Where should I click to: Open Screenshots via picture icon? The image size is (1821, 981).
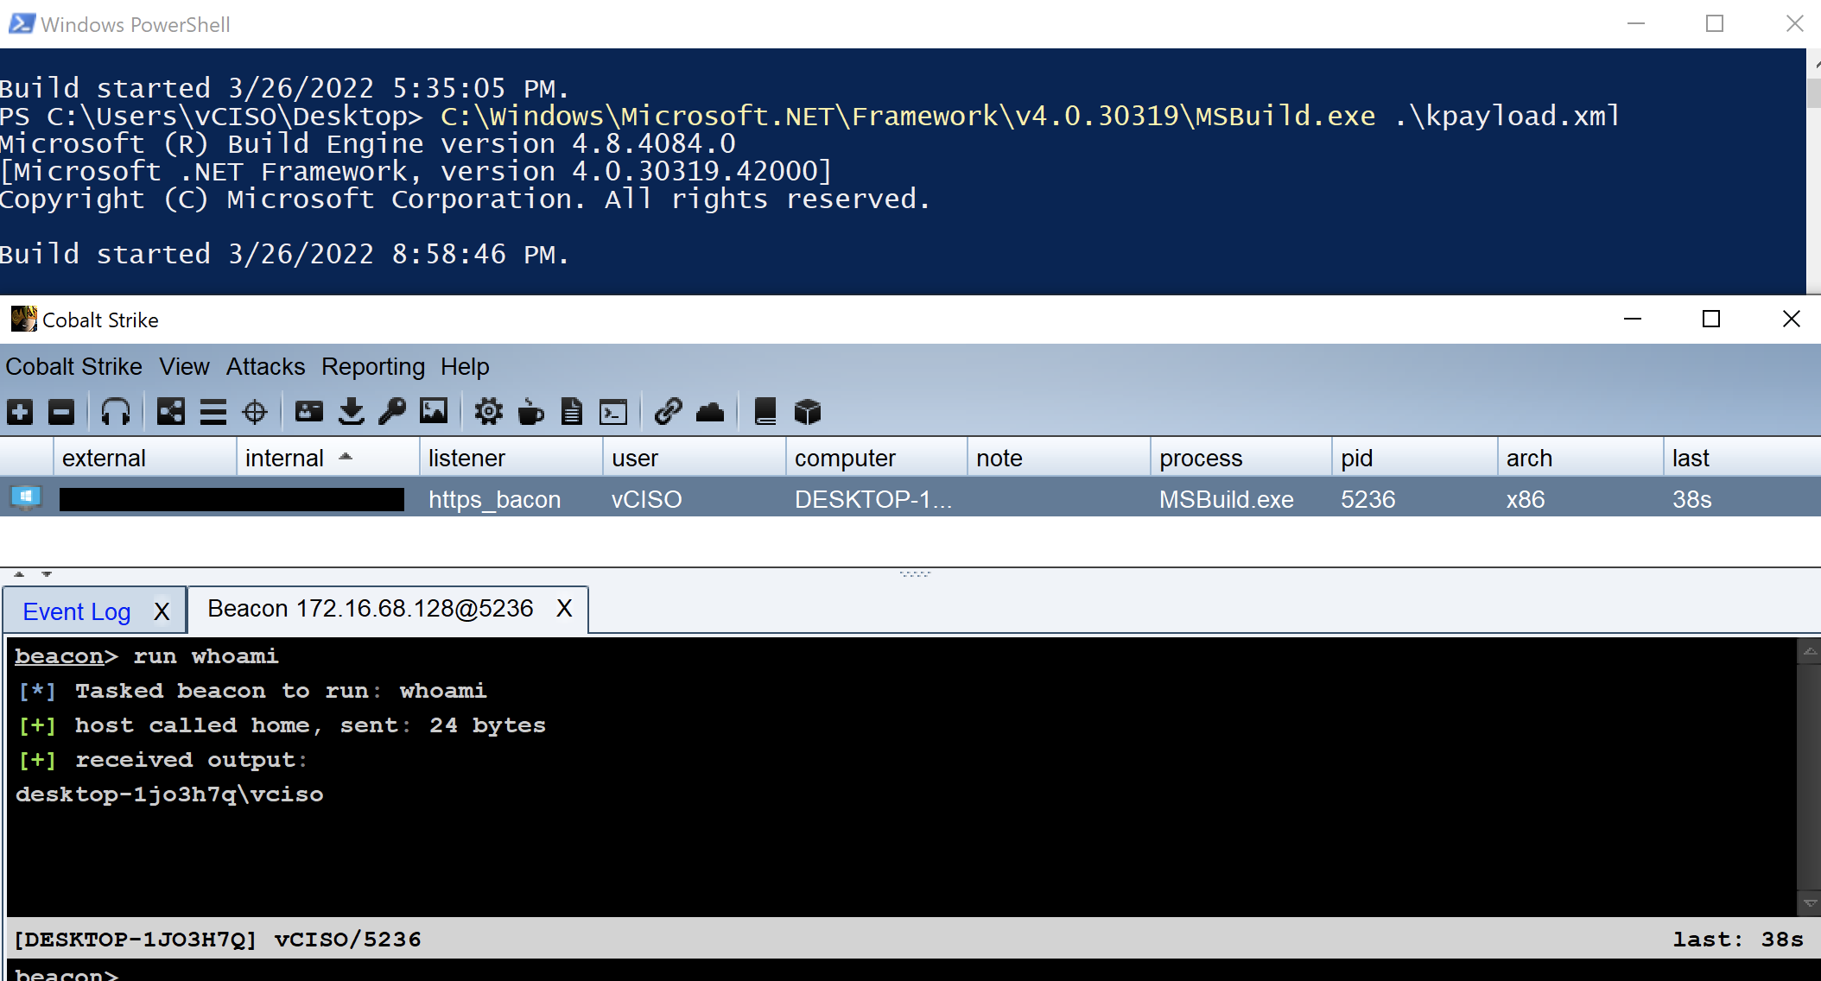434,412
